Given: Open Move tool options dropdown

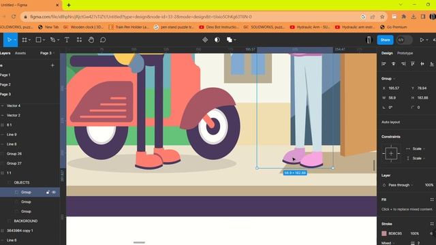Looking at the screenshot, I should coord(15,40).
